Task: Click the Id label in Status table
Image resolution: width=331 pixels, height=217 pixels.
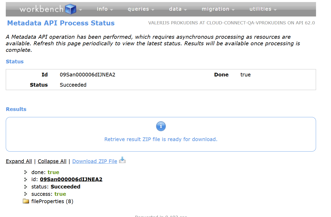Action: click(45, 75)
